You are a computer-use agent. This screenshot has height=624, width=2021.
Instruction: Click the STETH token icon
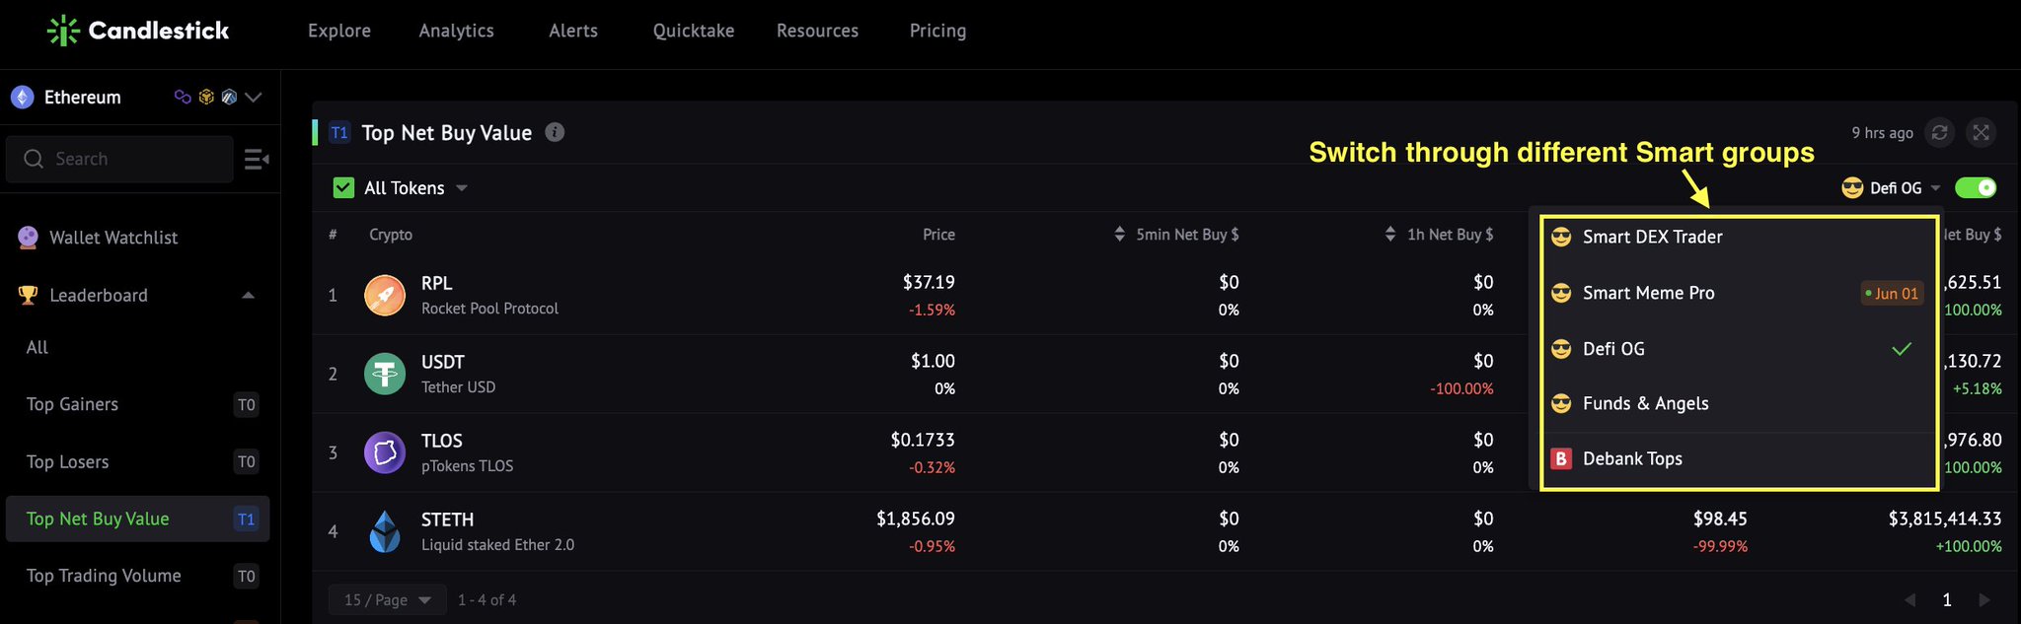385,531
